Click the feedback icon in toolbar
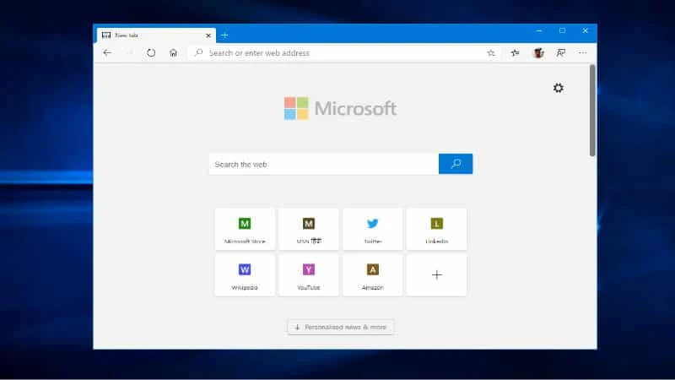Image resolution: width=675 pixels, height=380 pixels. (560, 53)
